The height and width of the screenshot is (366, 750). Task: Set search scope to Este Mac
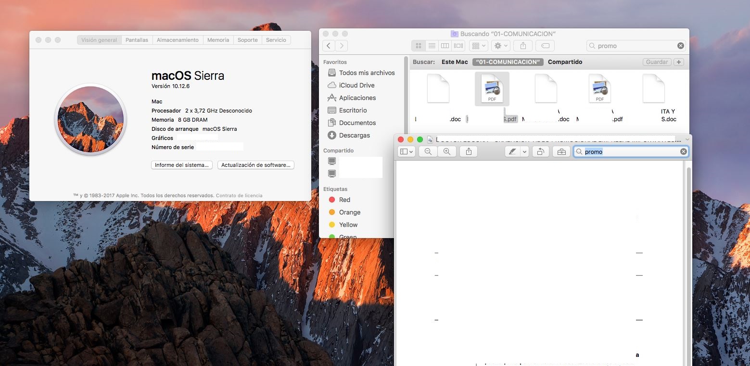point(455,62)
